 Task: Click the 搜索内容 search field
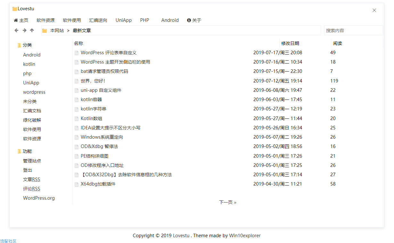pyautogui.click(x=353, y=30)
